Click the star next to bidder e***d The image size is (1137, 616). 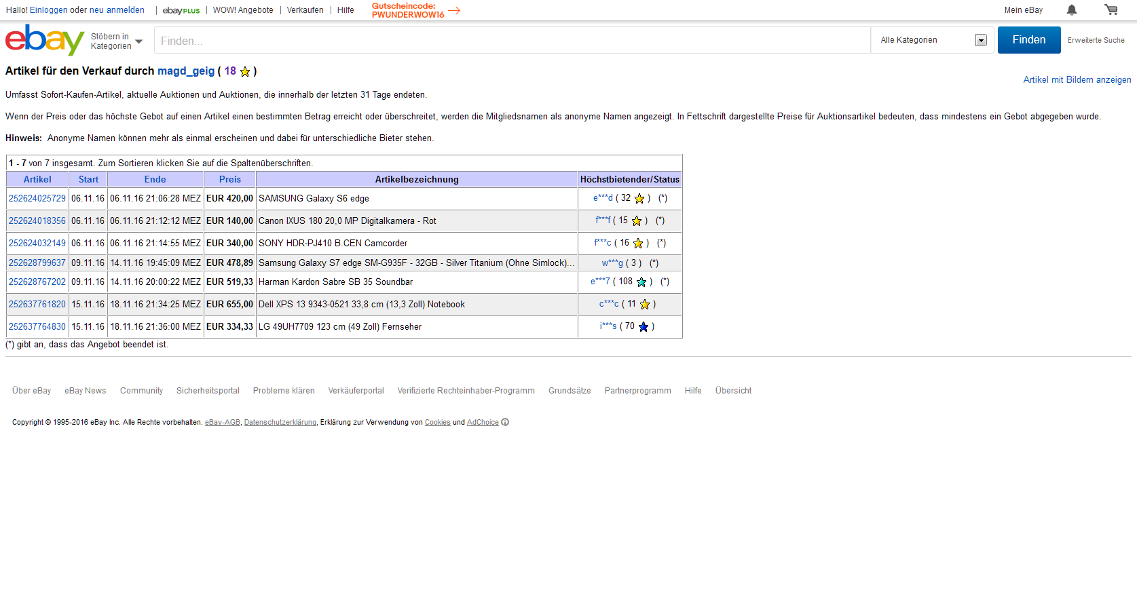(x=639, y=199)
